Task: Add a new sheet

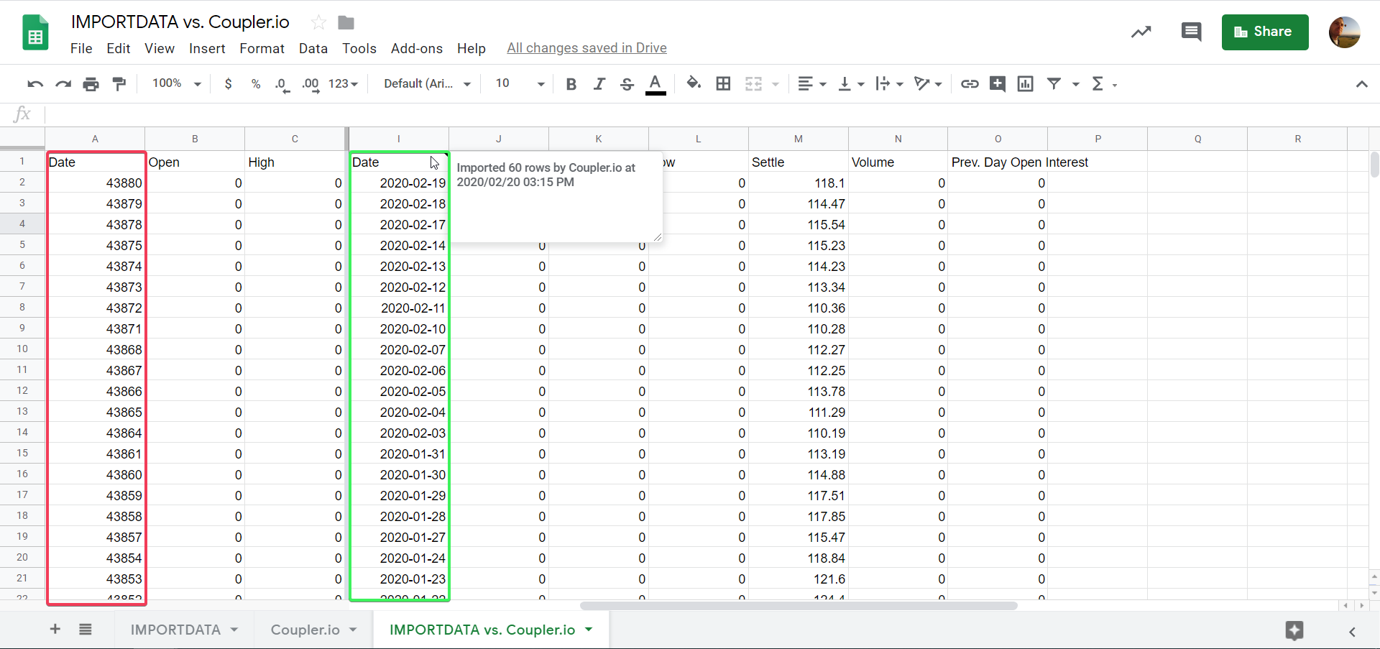Action: [x=55, y=630]
